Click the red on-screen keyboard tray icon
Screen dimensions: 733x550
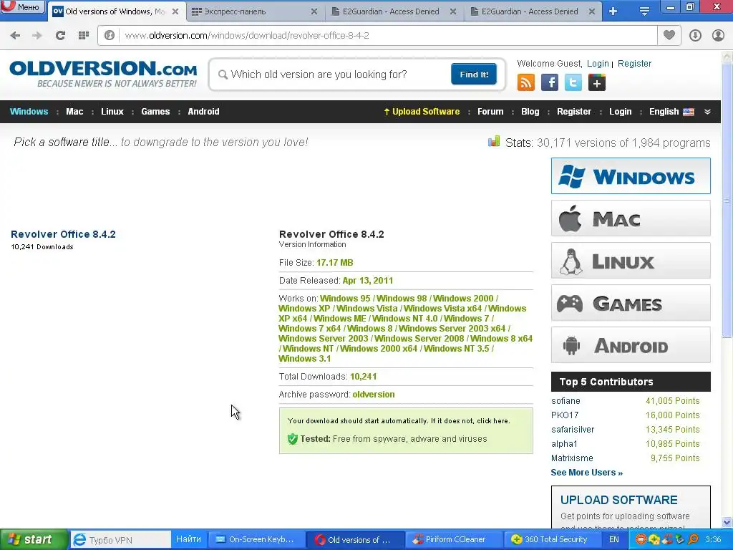click(x=641, y=540)
